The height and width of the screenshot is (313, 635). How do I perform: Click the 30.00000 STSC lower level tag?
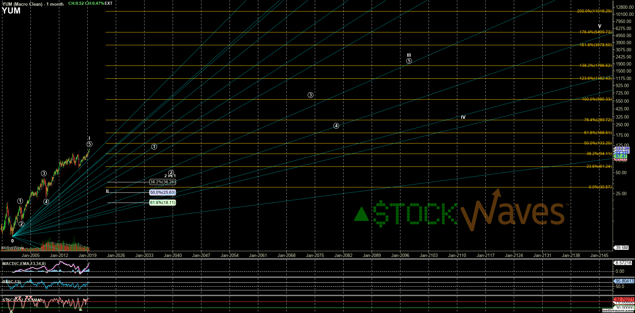coord(624,308)
